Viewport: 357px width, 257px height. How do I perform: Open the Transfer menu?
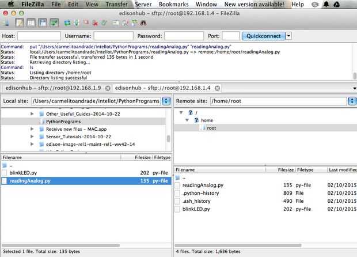116,4
